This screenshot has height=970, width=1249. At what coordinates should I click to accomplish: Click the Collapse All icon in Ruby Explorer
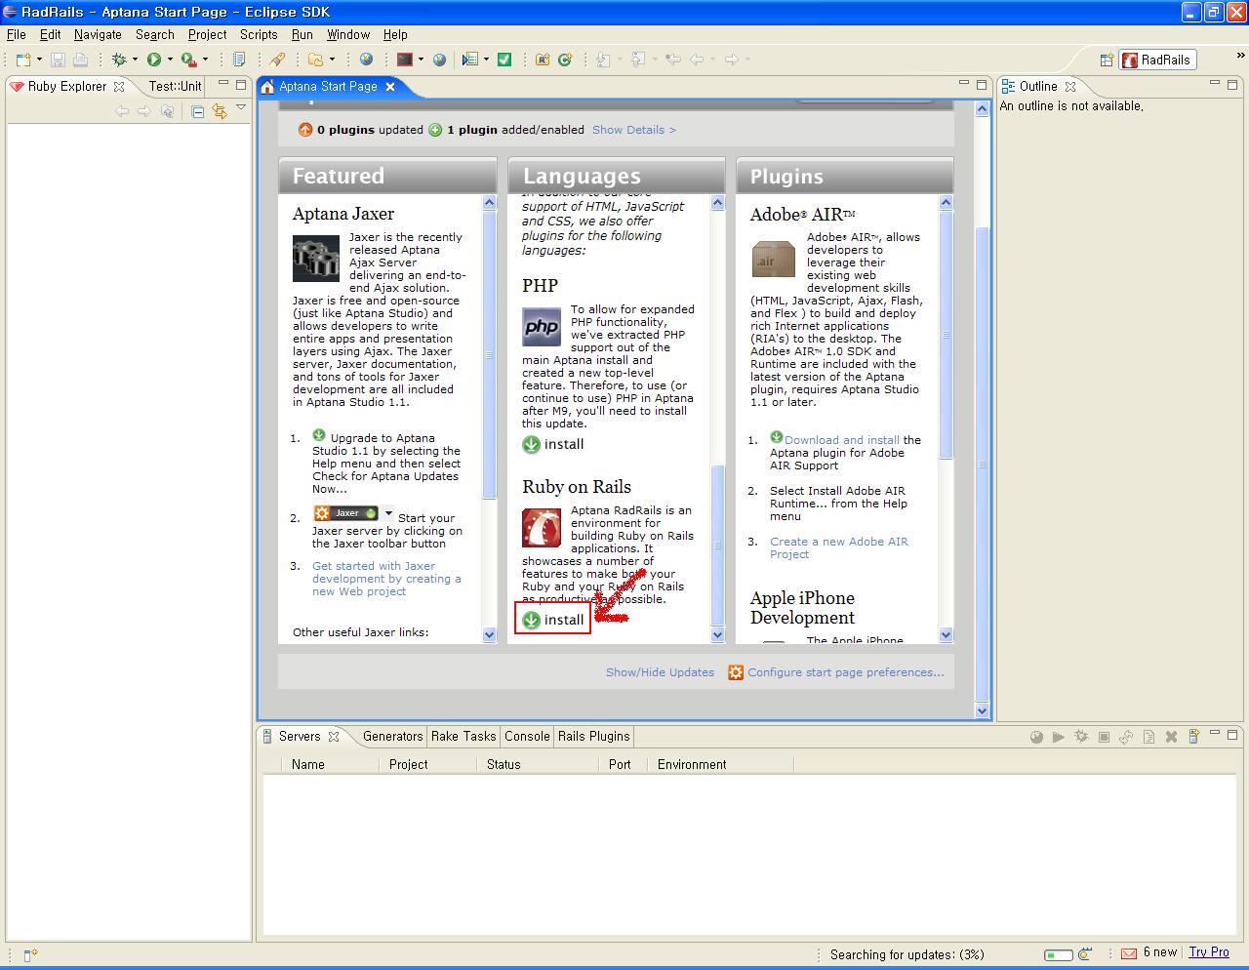coord(197,111)
